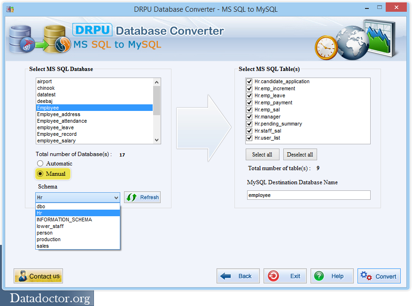Select employee_leave database

(94, 127)
